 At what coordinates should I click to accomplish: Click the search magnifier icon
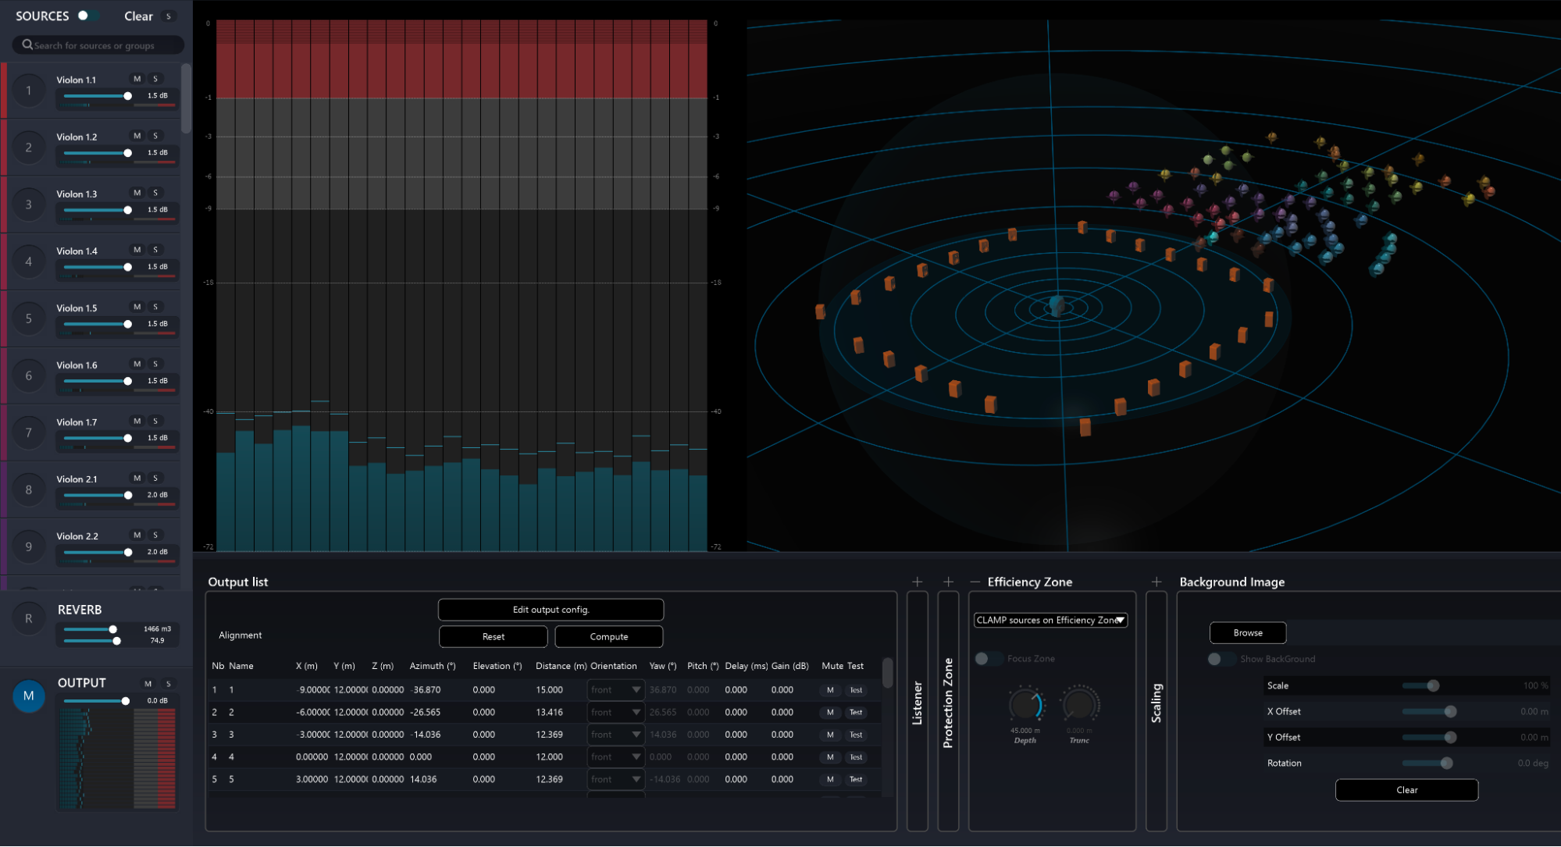click(x=27, y=45)
